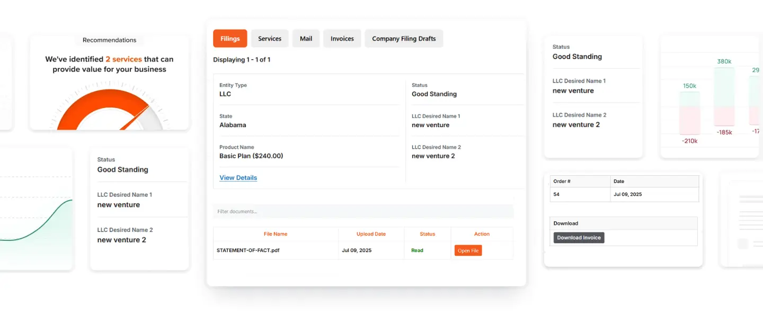Click the '2 services' highlighted text
763x316 pixels.
(123, 59)
